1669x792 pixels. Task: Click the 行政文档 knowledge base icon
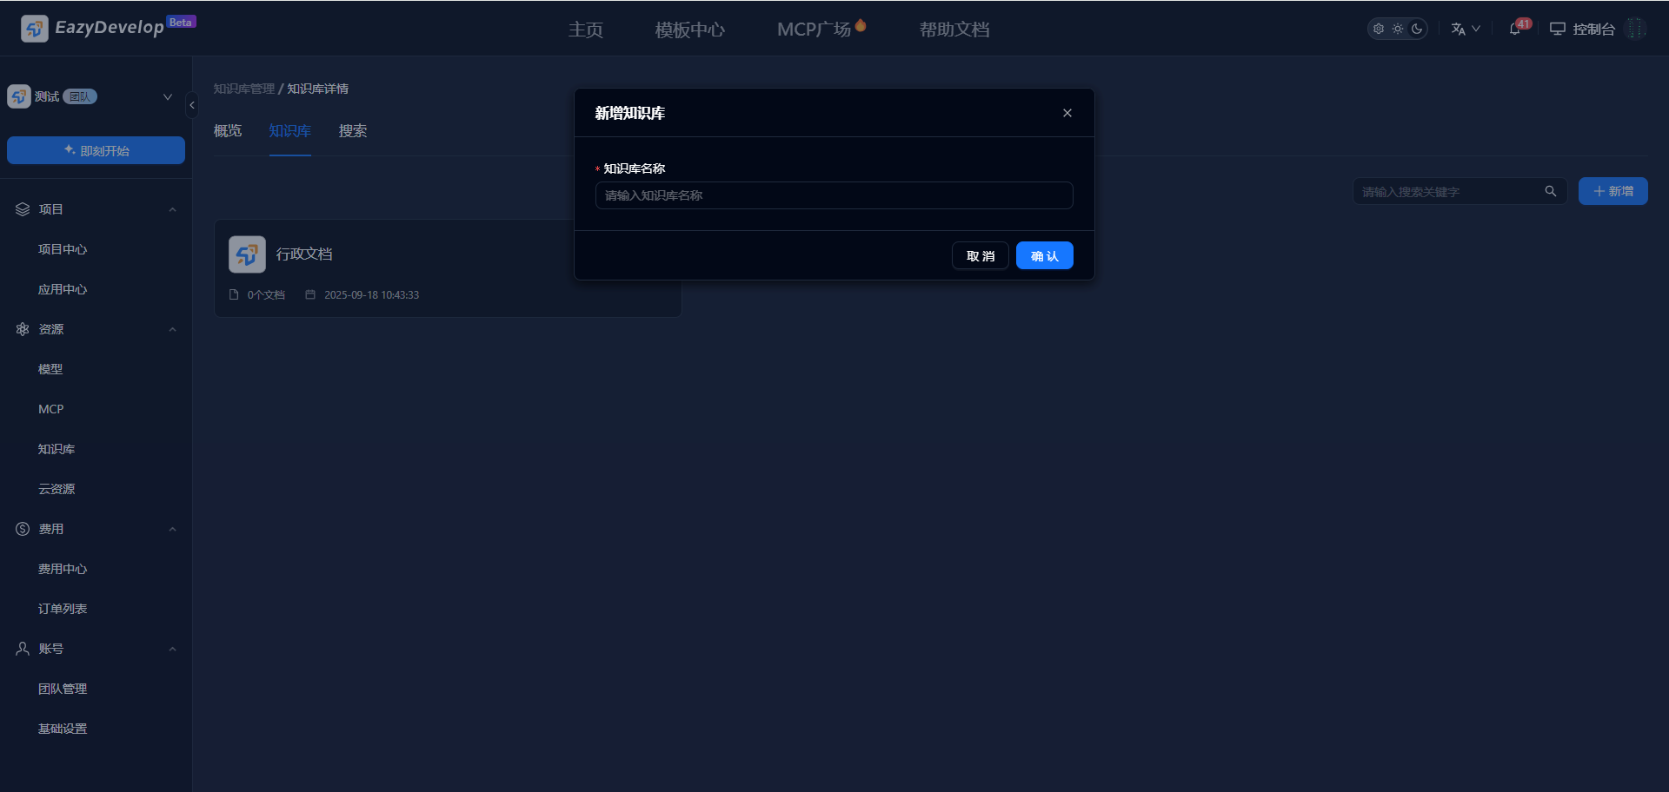[247, 254]
